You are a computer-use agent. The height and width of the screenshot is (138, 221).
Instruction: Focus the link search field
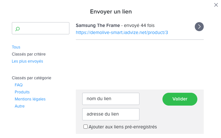pos(43,28)
